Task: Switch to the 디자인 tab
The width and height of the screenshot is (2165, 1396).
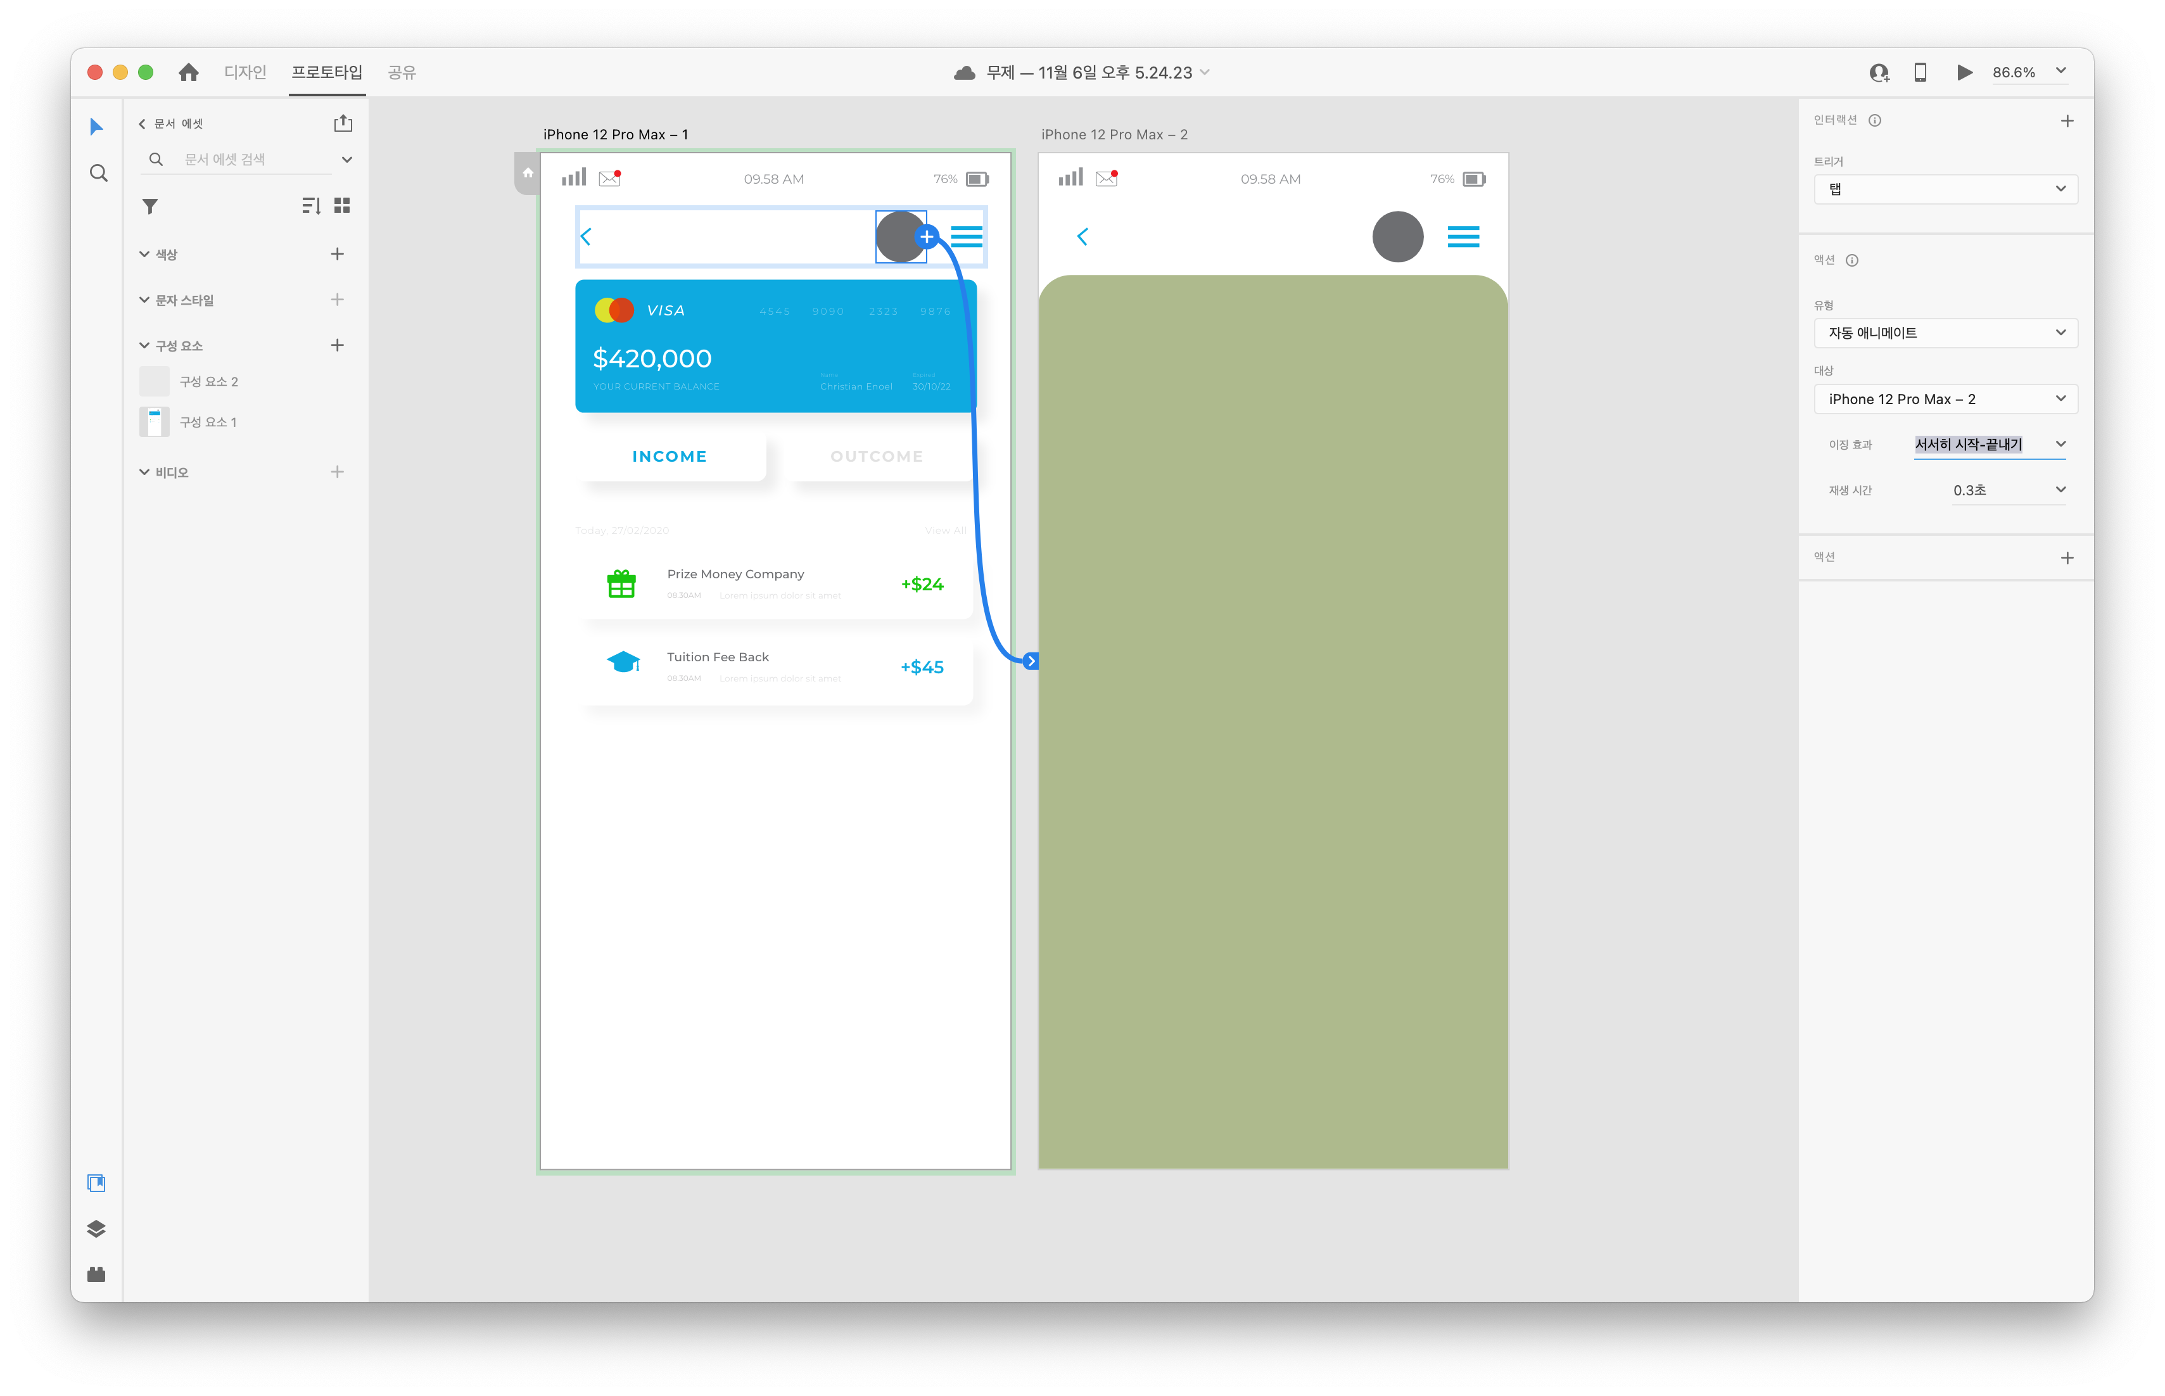Action: 244,72
